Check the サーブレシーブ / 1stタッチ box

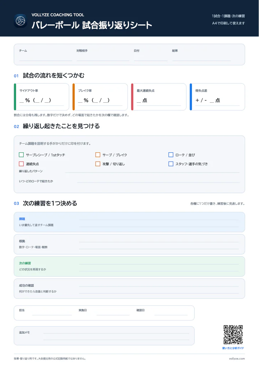click(x=21, y=155)
